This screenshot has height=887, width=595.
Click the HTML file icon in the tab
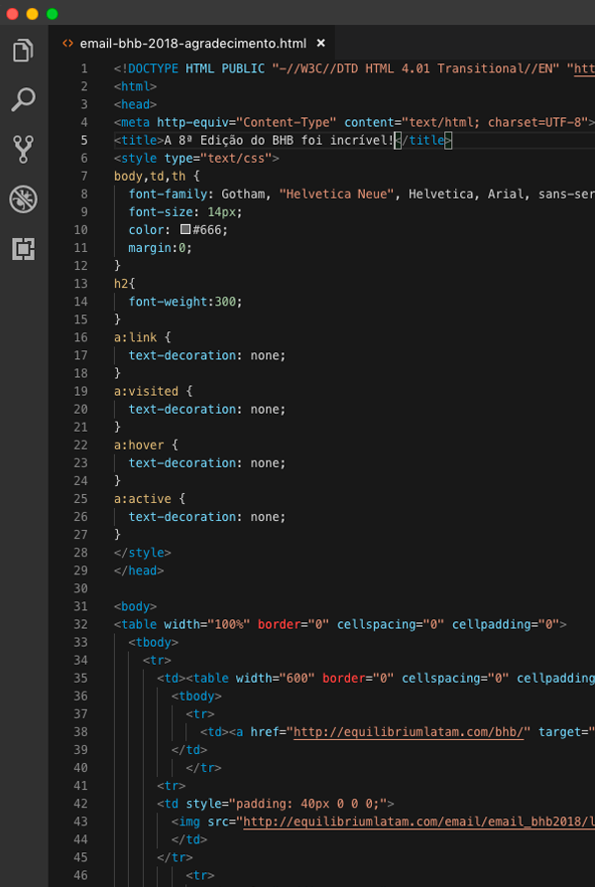click(67, 44)
